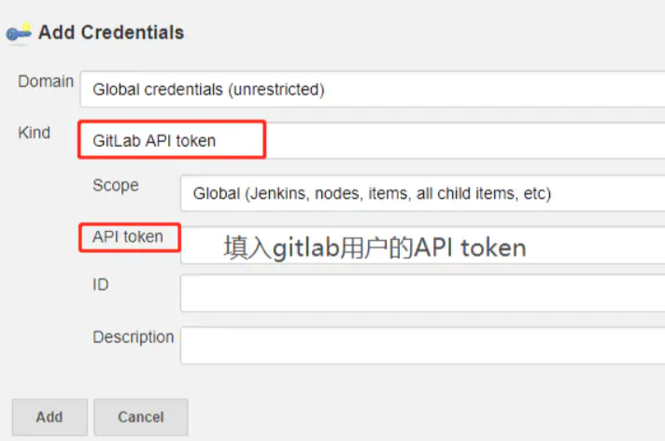Select the Description text field
Image resolution: width=665 pixels, height=441 pixels.
click(x=422, y=346)
